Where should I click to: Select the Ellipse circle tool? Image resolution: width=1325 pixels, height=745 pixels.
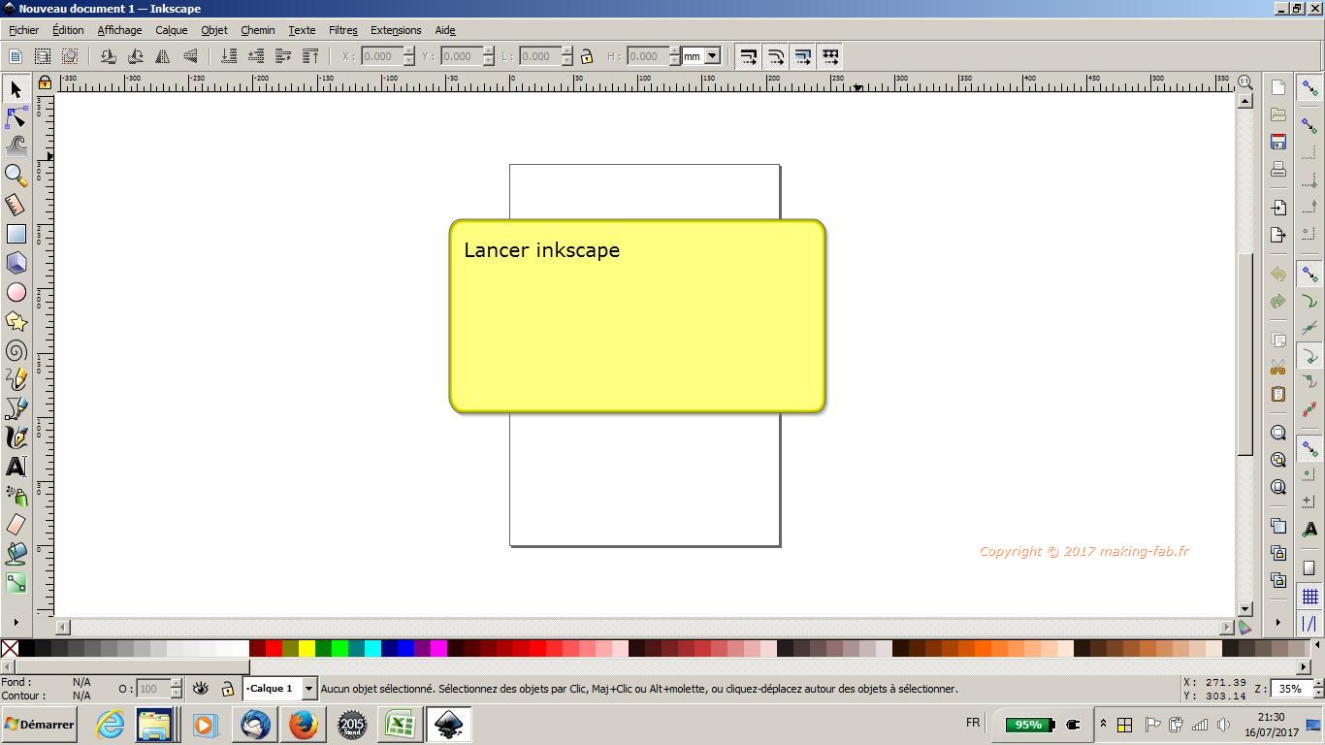pyautogui.click(x=16, y=292)
